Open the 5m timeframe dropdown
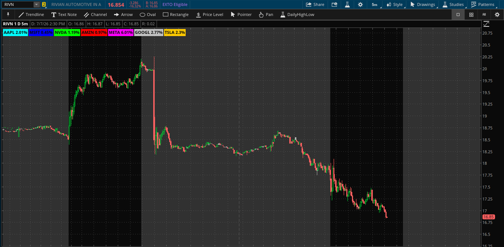This screenshot has height=247, width=504. [x=375, y=4]
